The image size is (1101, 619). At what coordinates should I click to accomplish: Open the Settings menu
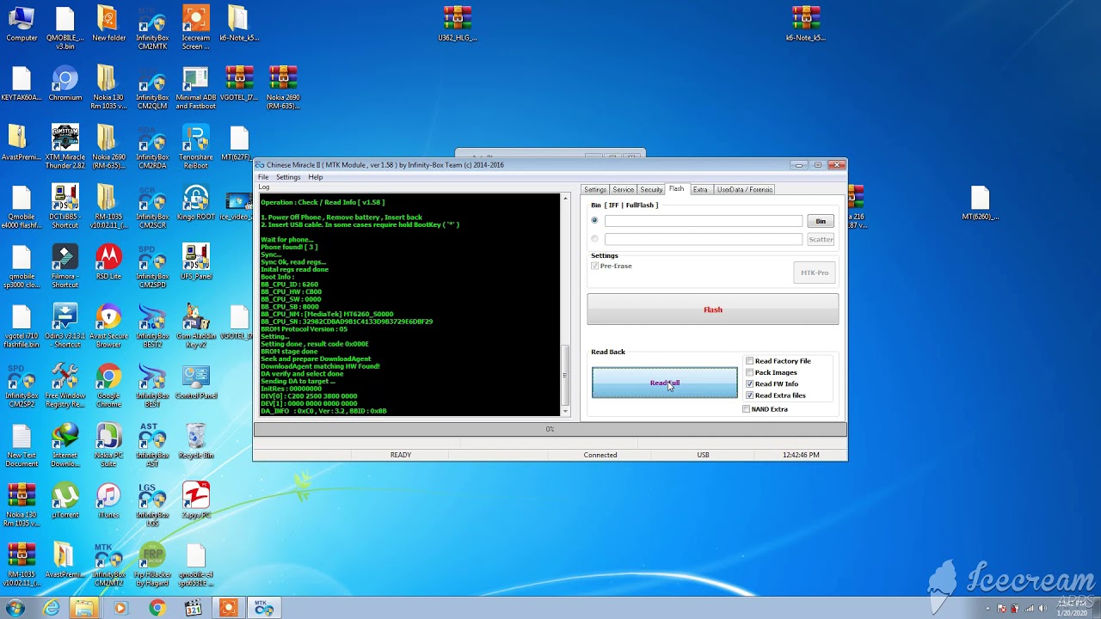(x=288, y=177)
